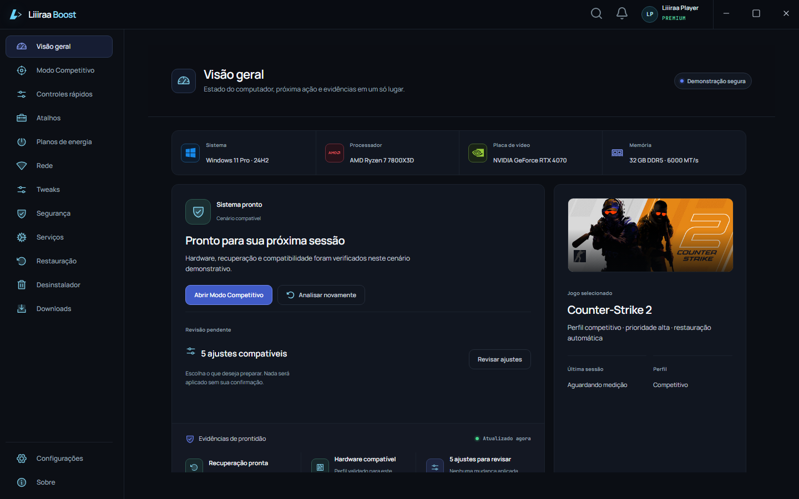Click the Windows system icon
Viewport: 799px width, 499px height.
[x=190, y=153]
